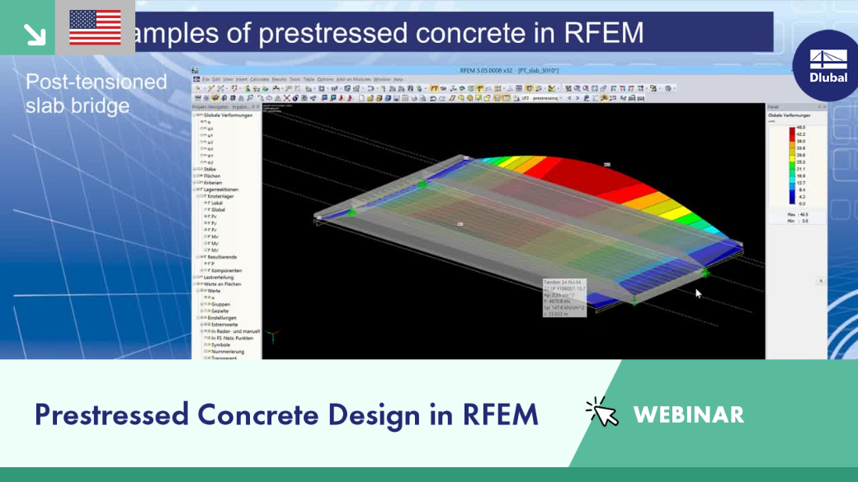Collapse the Globale Verformungen tree node
Image resolution: width=858 pixels, height=482 pixels.
point(195,115)
